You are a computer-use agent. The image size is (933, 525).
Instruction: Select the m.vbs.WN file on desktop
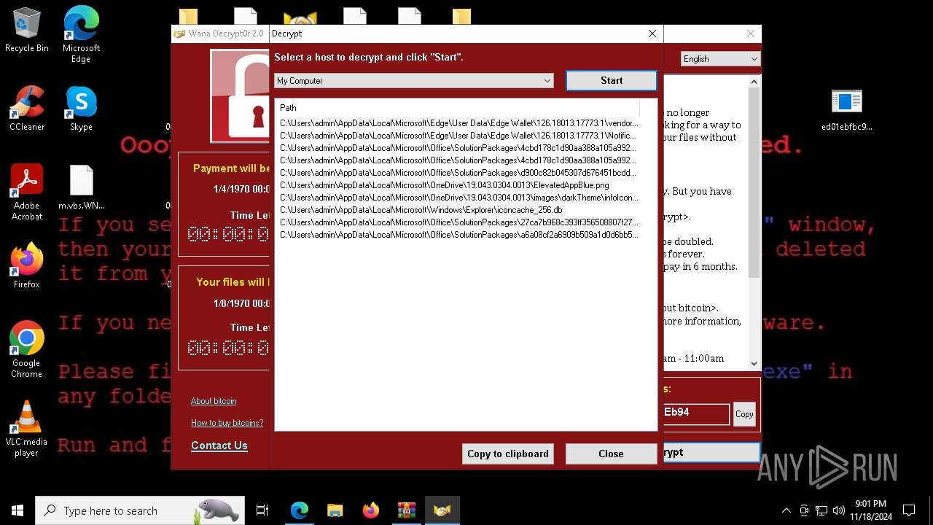tap(81, 187)
